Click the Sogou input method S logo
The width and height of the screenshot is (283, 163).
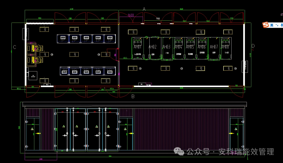[265, 25]
